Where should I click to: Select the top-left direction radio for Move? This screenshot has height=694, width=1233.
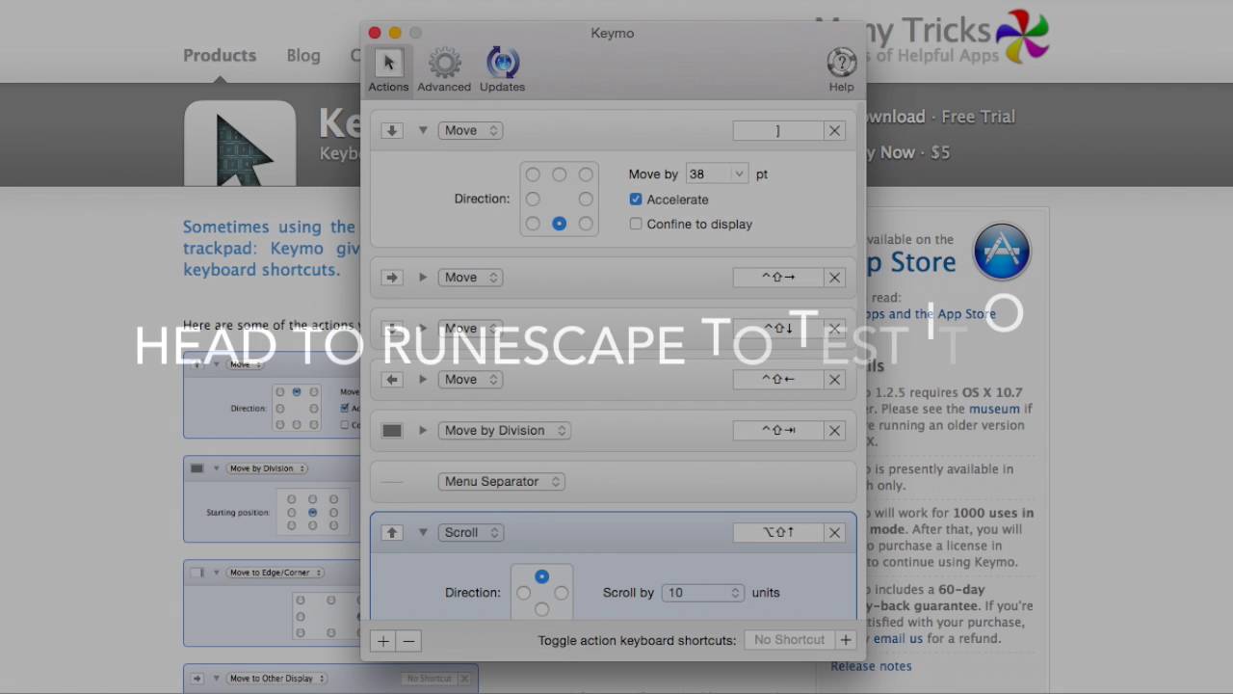point(533,174)
